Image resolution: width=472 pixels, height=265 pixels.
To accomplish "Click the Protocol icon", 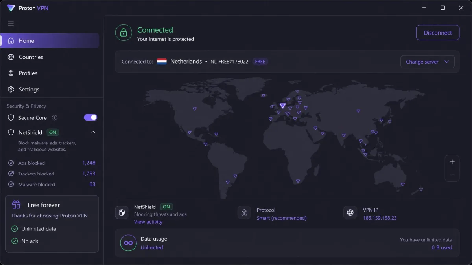I will tap(244, 213).
